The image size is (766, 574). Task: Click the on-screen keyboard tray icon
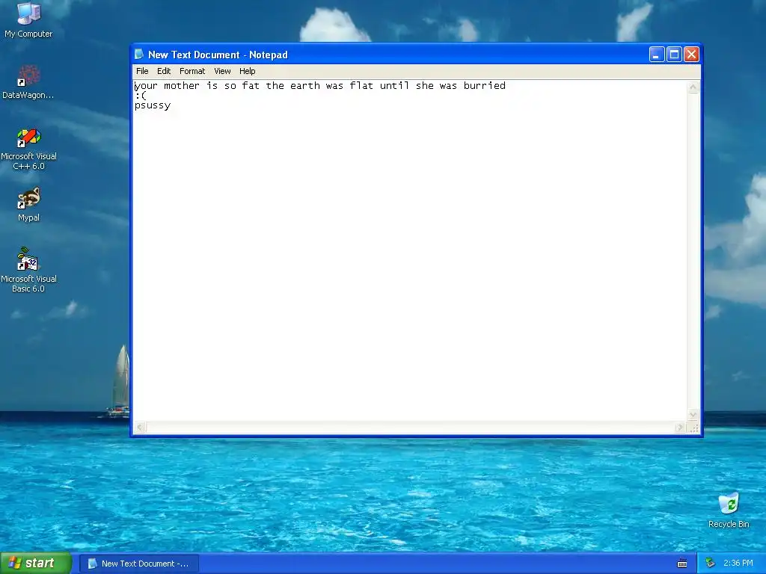[682, 564]
